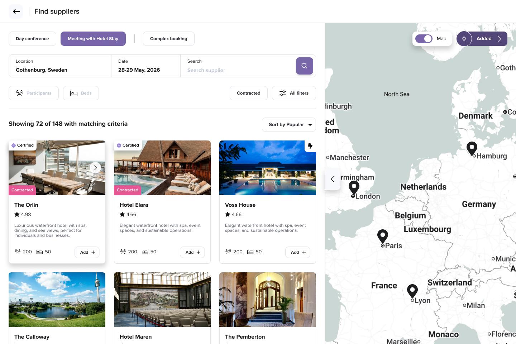This screenshot has width=516, height=344.
Task: Select Meeting with Hotel Stay tab
Action: (93, 39)
